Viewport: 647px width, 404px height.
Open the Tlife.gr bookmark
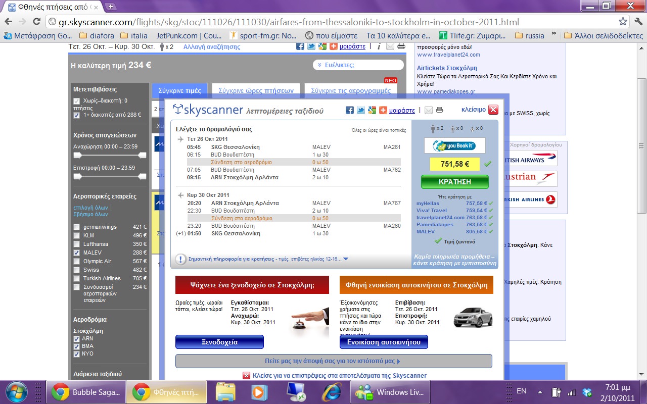472,35
